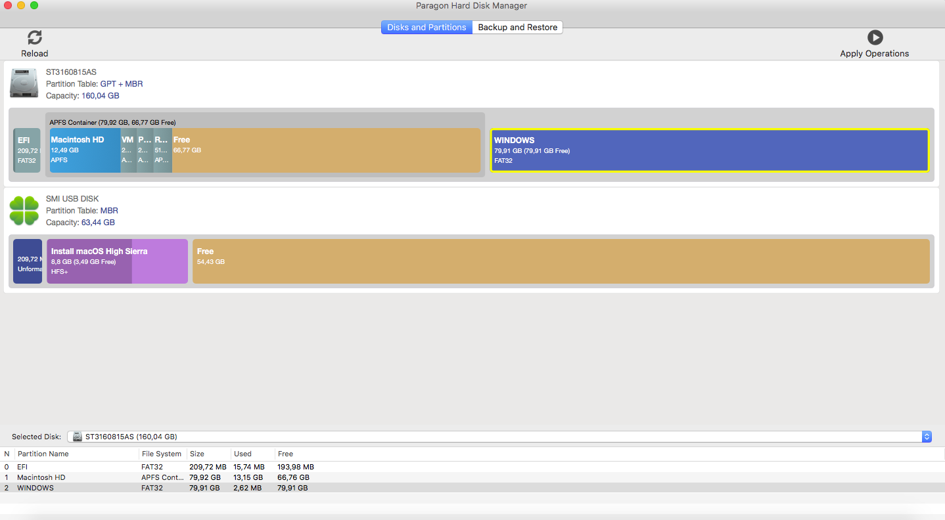Click the SMI USB DISK clover icon
The height and width of the screenshot is (520, 945).
coord(24,211)
